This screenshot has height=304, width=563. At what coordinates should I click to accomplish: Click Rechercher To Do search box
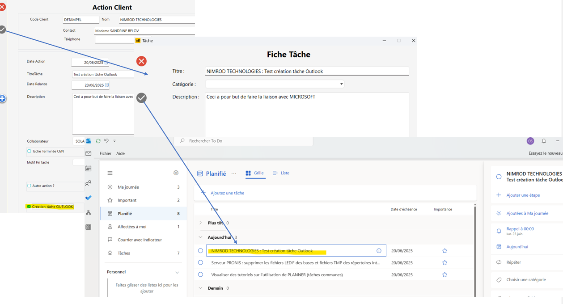click(244, 141)
